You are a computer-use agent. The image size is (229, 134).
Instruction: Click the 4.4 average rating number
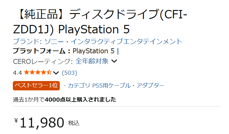(17, 73)
